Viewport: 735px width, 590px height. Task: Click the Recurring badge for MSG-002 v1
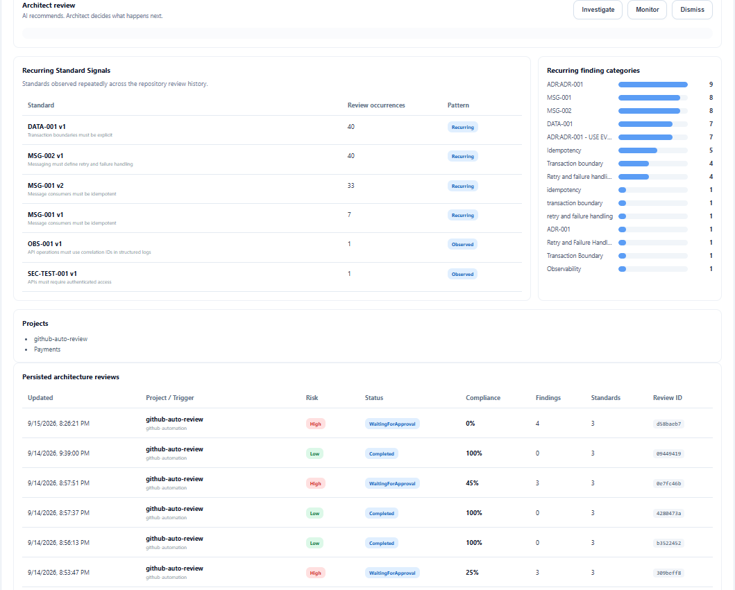[x=463, y=157]
